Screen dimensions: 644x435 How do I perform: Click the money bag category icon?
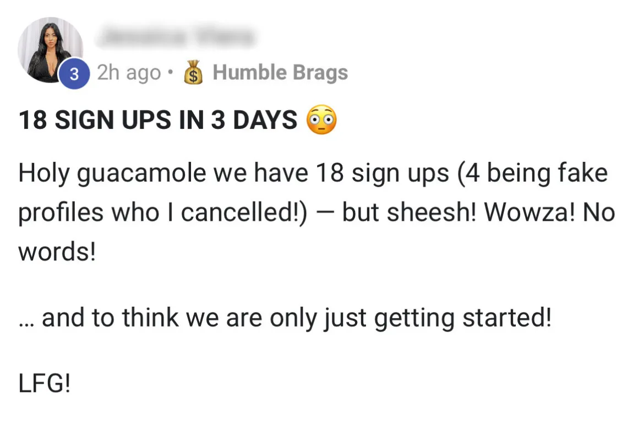pyautogui.click(x=193, y=72)
